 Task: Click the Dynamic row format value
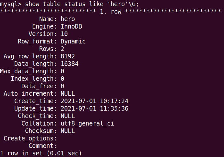pos(73,42)
